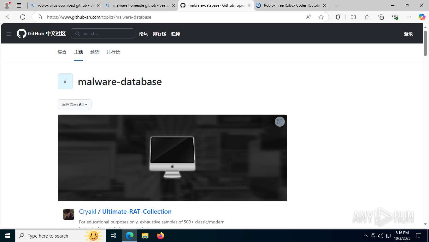The width and height of the screenshot is (429, 242).
Task: Open the Browser essentials heart icon
Action: (395, 17)
